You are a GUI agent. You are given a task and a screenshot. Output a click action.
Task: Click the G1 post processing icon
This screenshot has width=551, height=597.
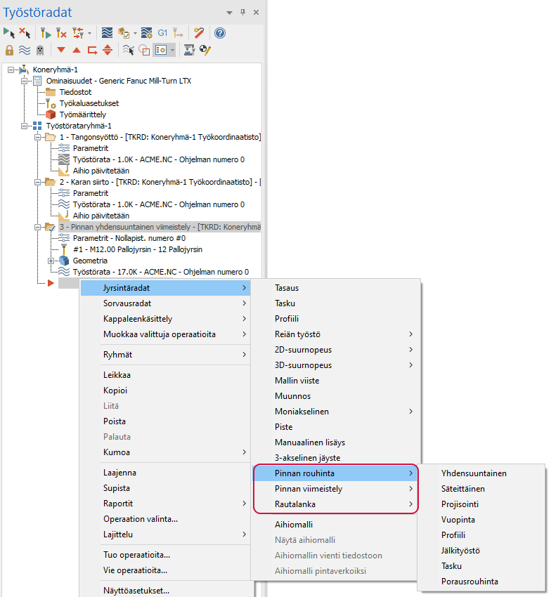(162, 33)
